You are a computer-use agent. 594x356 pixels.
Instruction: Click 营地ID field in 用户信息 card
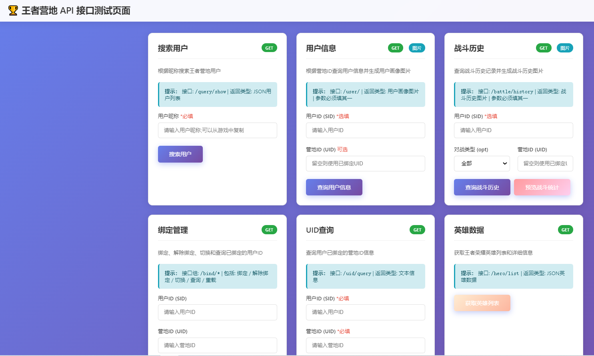[365, 163]
